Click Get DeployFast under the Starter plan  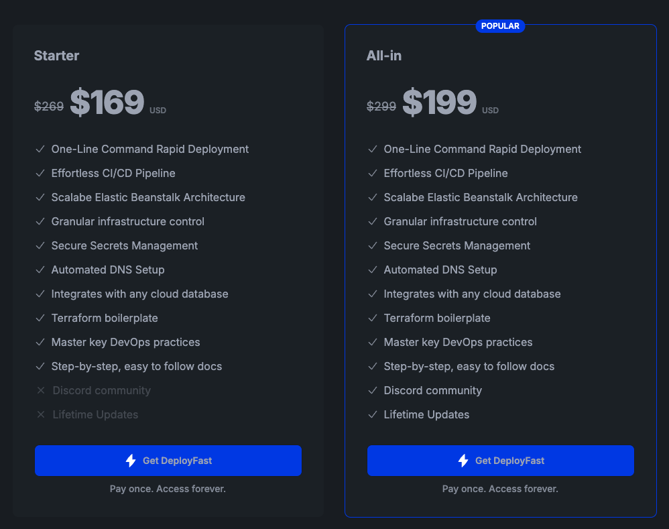click(x=168, y=461)
